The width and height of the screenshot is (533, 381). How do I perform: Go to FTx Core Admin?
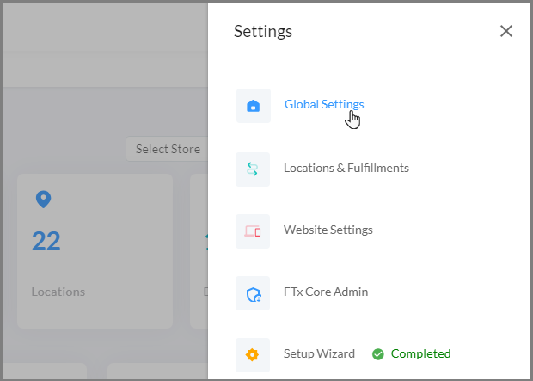326,292
